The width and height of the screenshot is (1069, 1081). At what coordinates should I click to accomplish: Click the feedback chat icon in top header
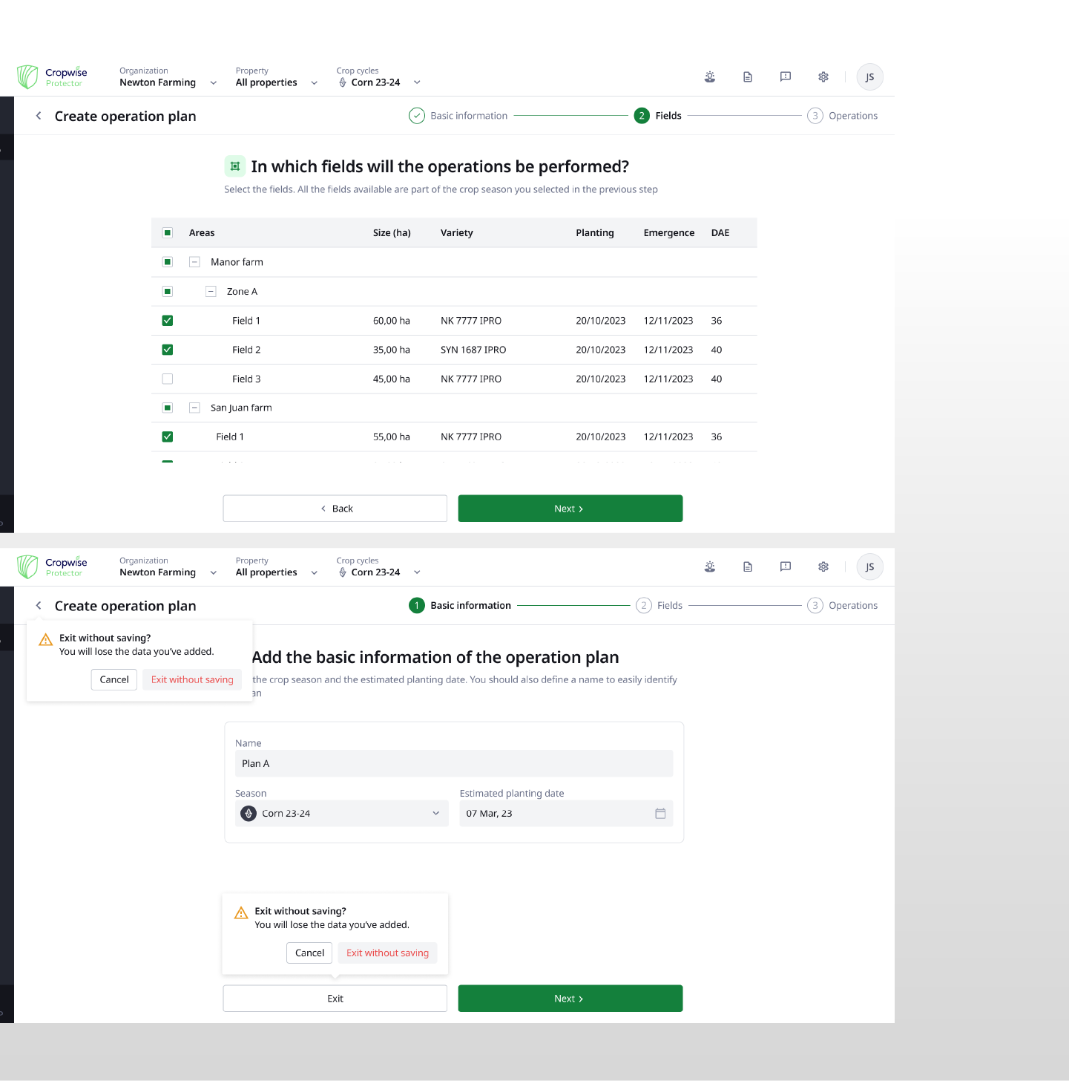pyautogui.click(x=786, y=77)
